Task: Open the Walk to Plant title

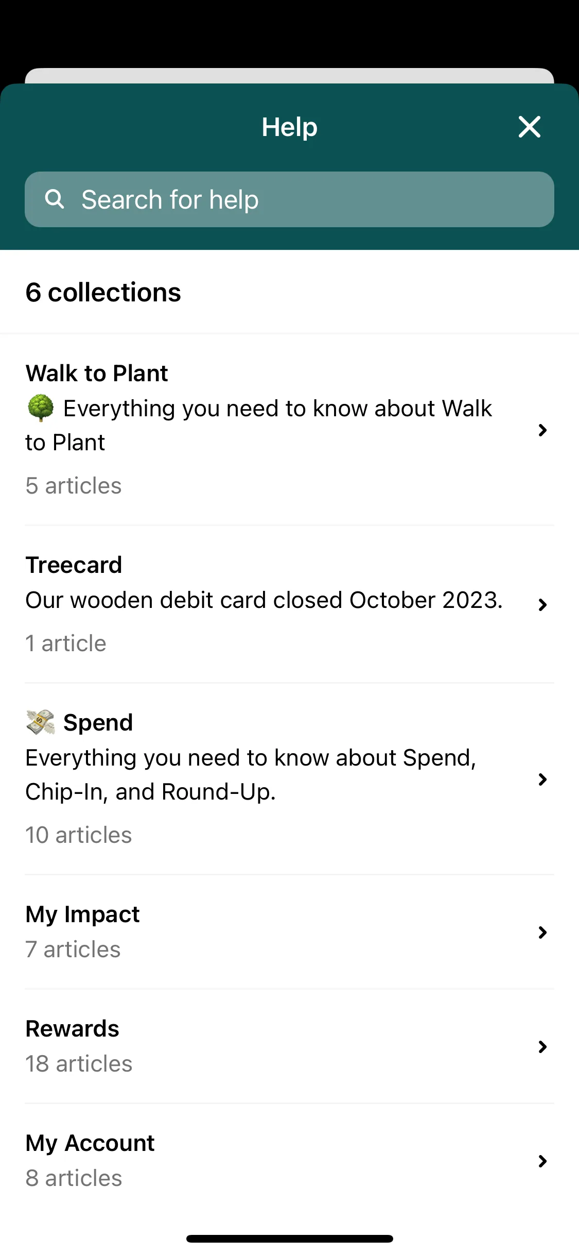Action: click(97, 373)
